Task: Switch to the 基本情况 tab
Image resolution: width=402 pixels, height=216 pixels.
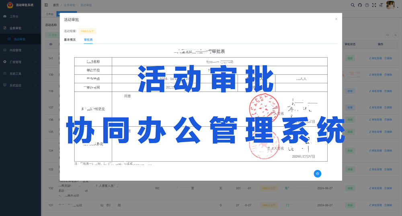Action: click(x=70, y=40)
